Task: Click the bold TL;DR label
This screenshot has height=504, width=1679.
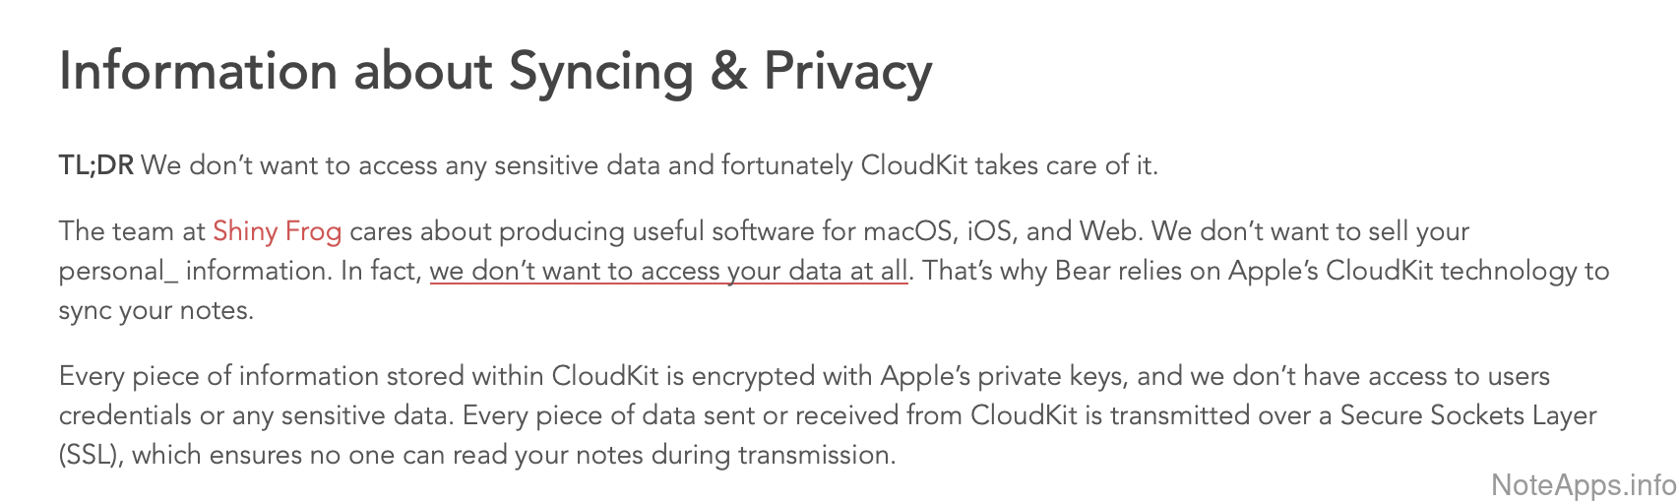Action: pyautogui.click(x=95, y=165)
